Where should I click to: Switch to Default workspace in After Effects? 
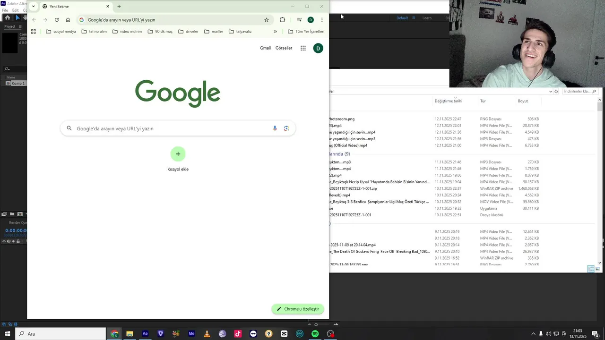pyautogui.click(x=402, y=18)
